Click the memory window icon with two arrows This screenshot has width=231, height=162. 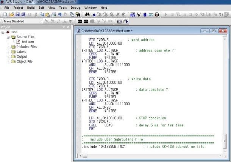coord(120,21)
